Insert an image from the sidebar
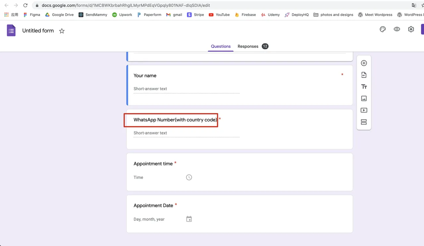The width and height of the screenshot is (424, 246). point(364,98)
